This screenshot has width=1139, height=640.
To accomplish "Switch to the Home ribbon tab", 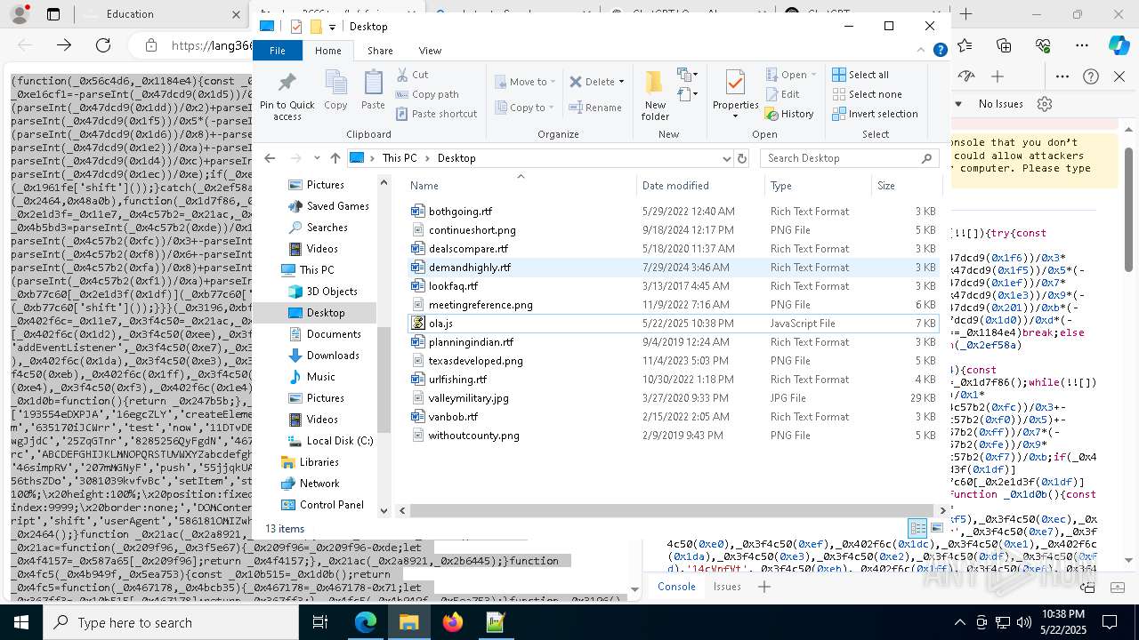I will [327, 51].
